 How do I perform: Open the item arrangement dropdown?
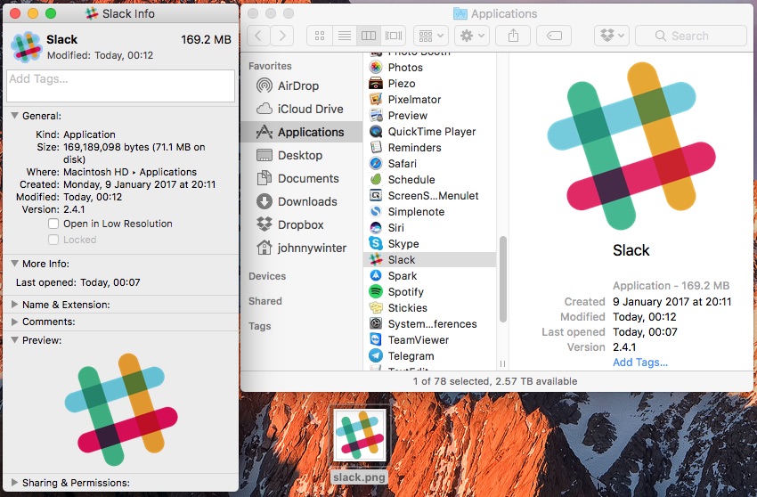coord(431,36)
